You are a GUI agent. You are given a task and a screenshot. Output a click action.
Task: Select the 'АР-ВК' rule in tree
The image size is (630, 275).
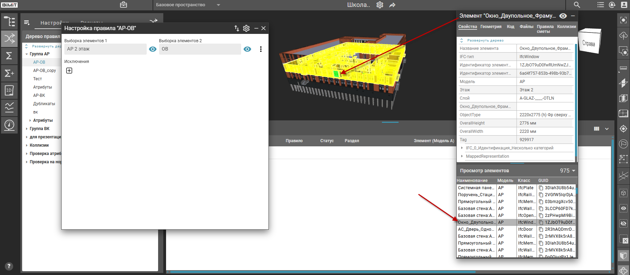(x=39, y=95)
